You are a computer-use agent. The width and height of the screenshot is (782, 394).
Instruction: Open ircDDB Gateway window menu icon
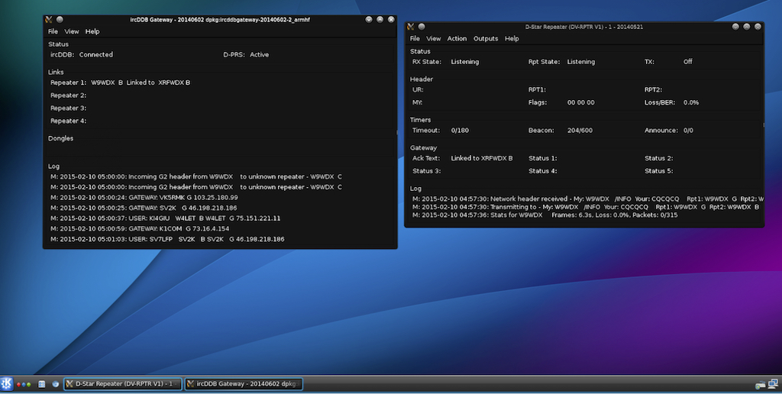[49, 19]
